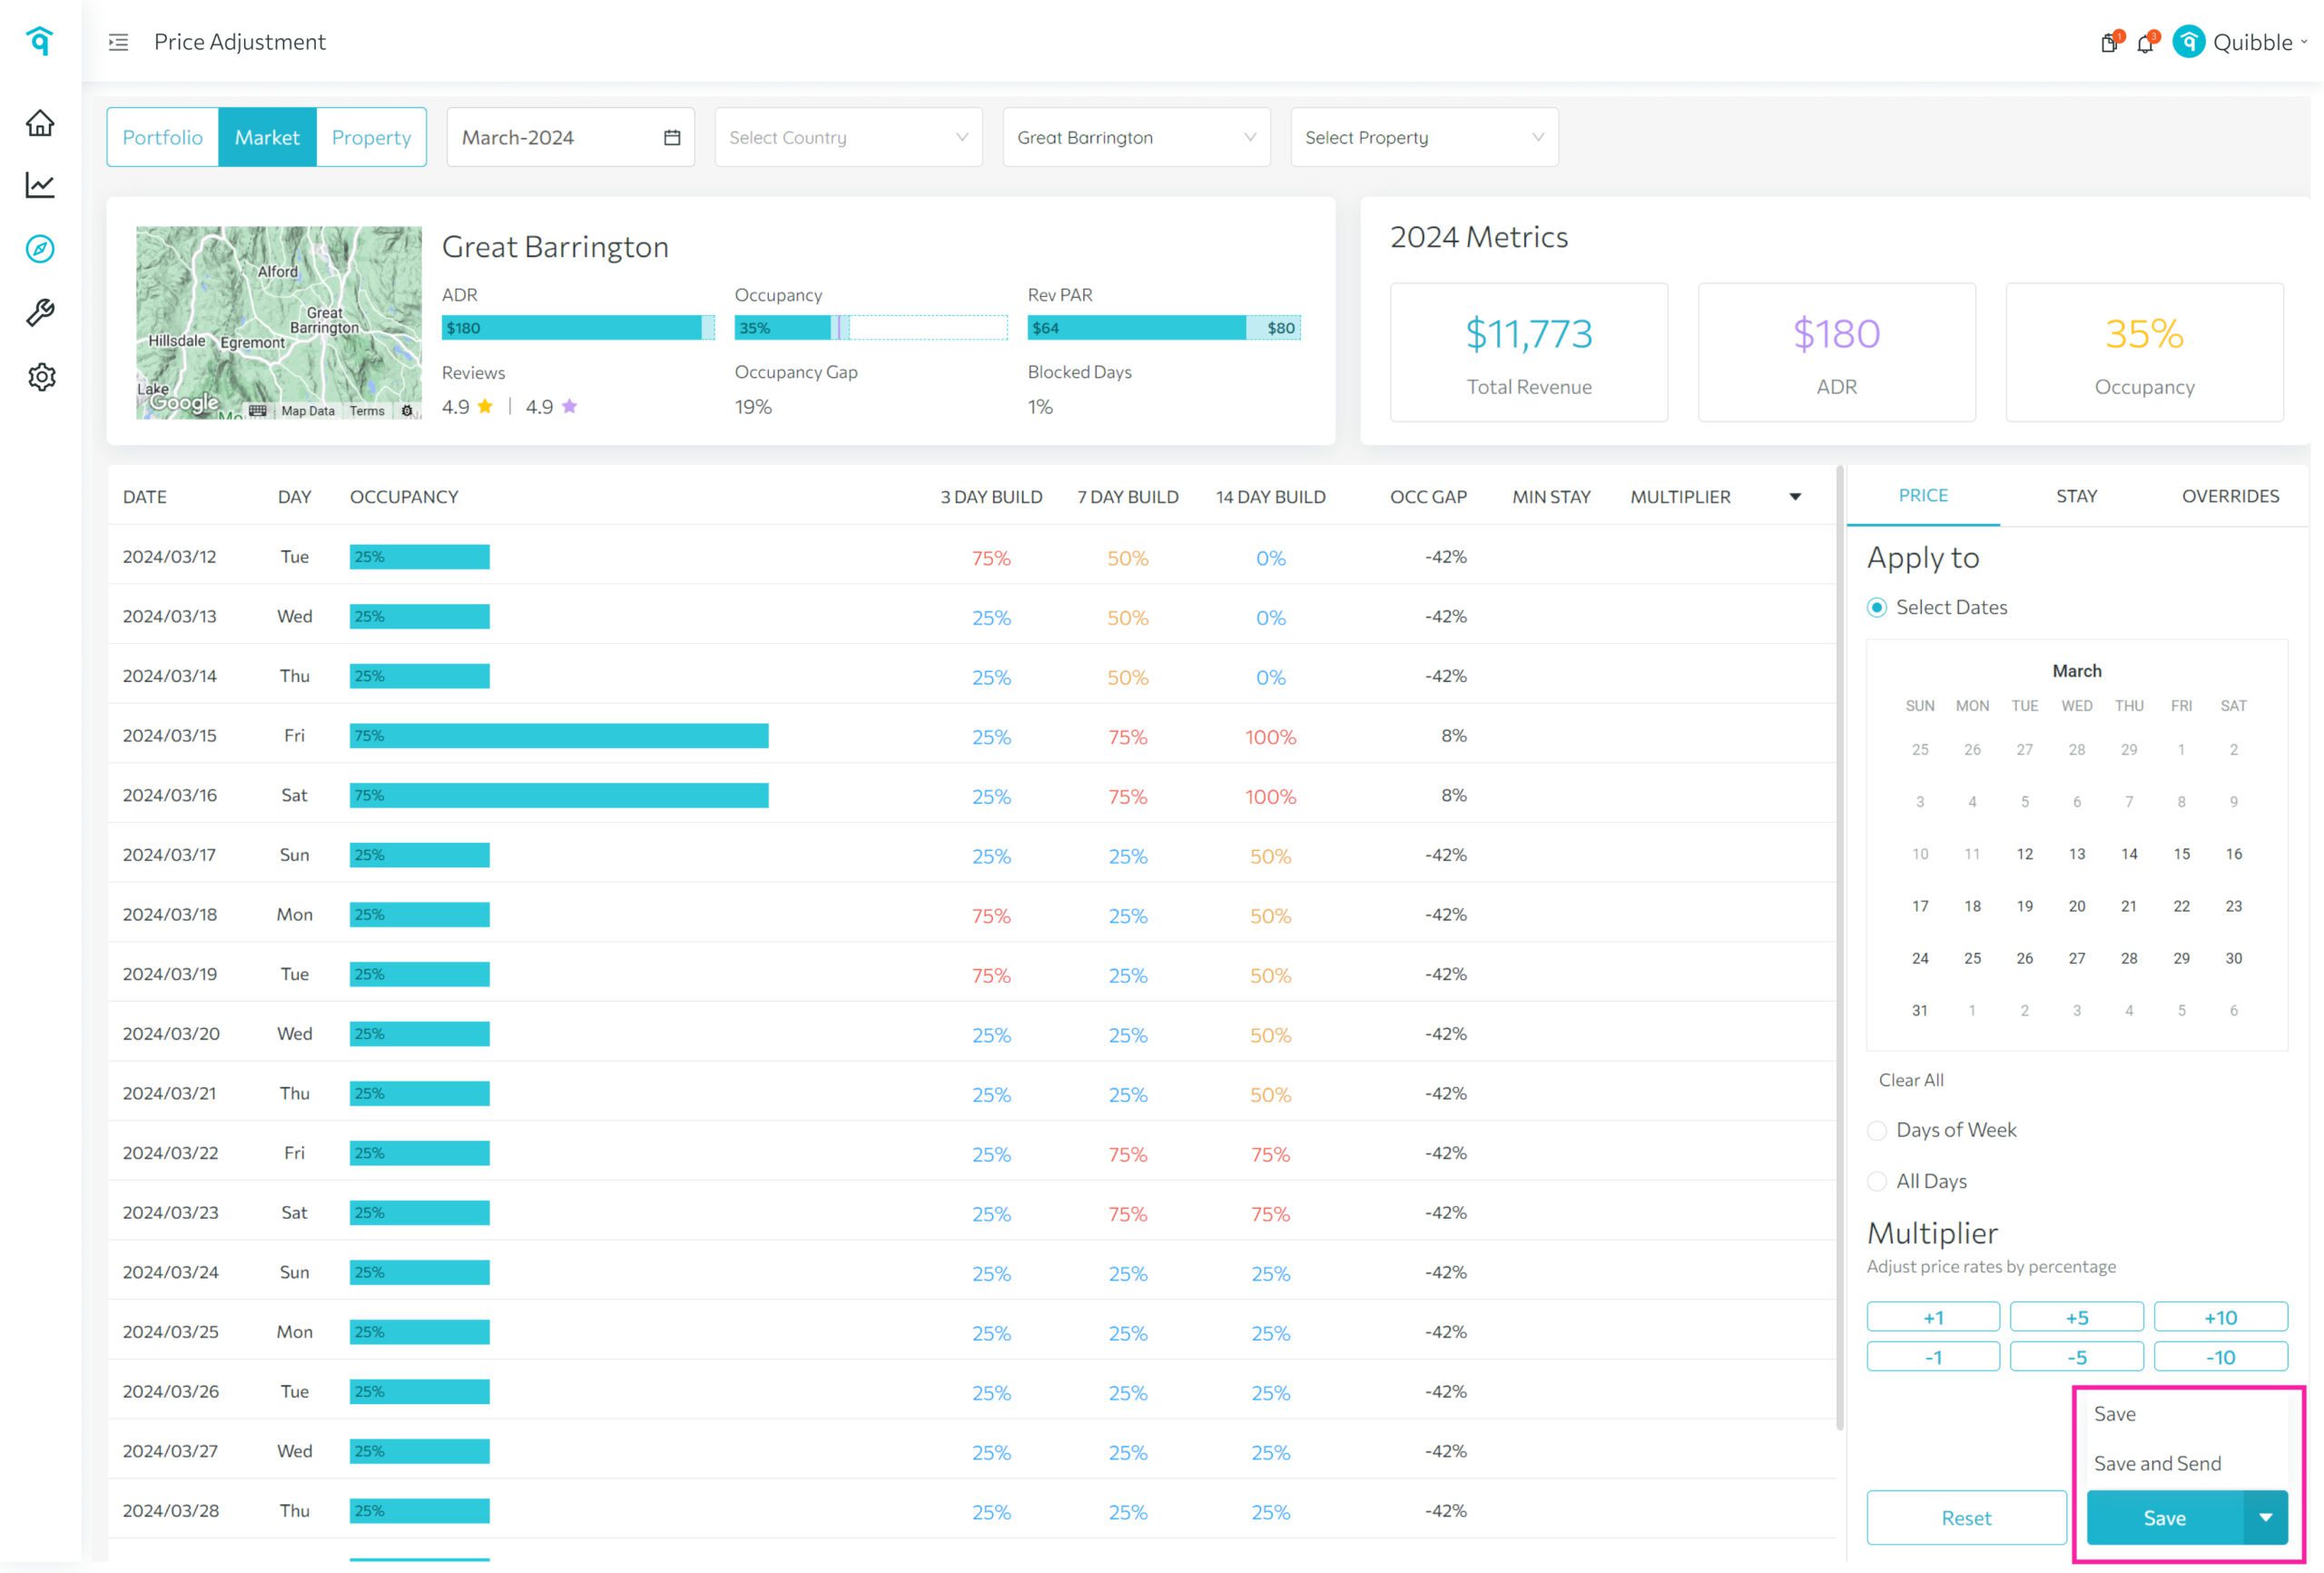Open the PRICE tab
2324x1573 pixels.
click(1923, 495)
